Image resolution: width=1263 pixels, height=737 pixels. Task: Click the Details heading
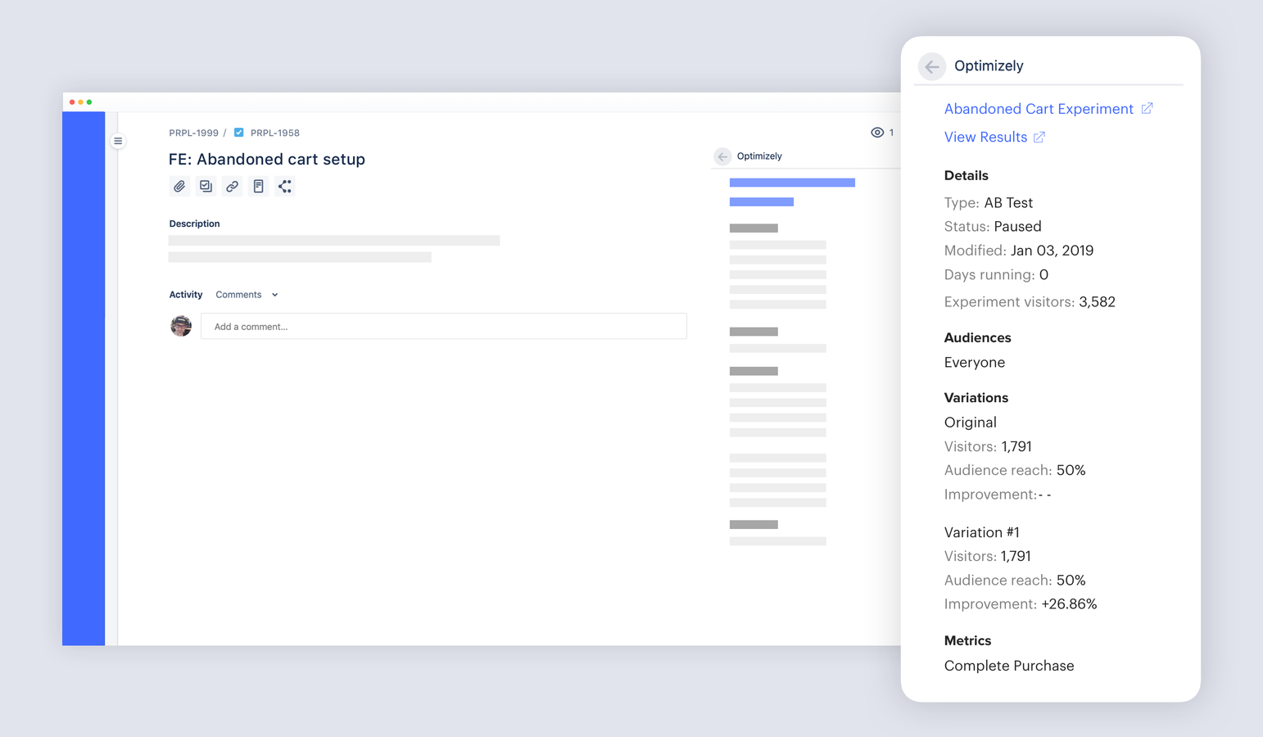point(966,175)
